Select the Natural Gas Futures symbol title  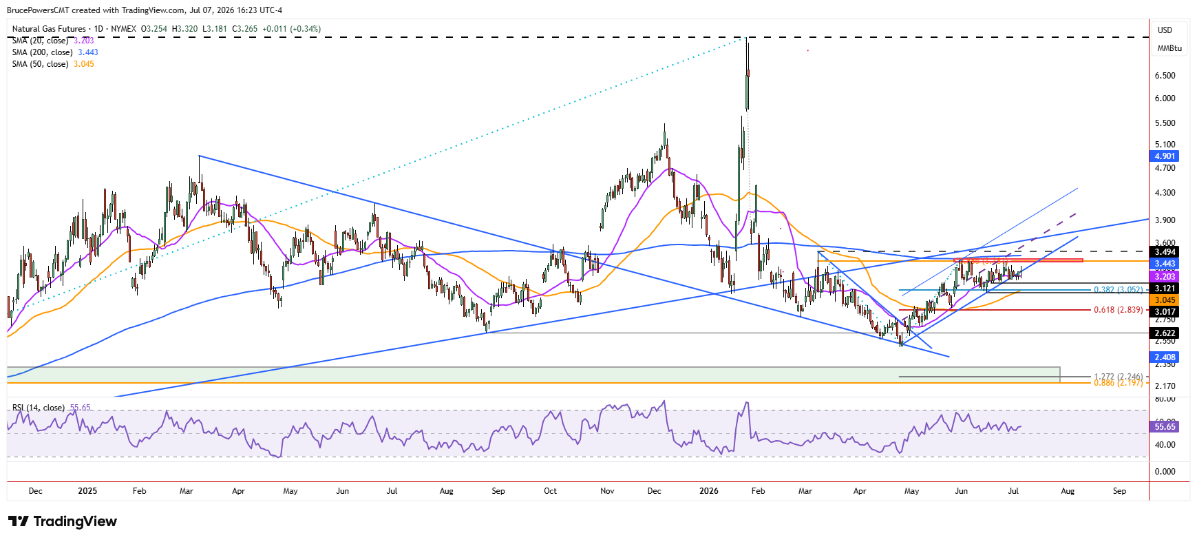49,29
